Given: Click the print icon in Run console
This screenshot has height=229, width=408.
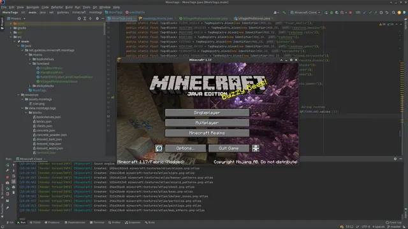Looking at the screenshot, I should click(x=13, y=187).
